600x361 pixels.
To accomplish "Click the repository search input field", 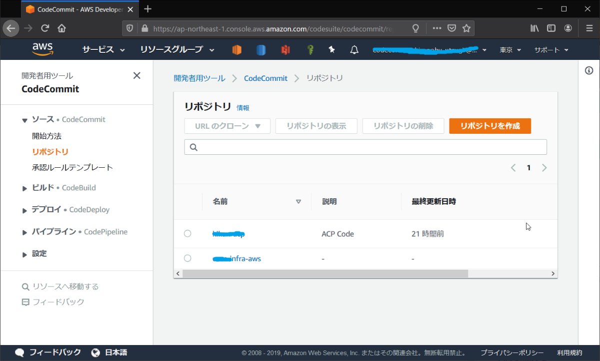I will tap(365, 147).
